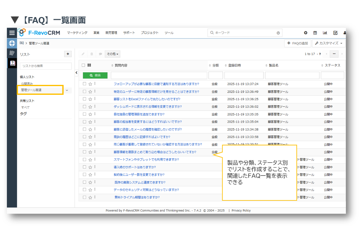
Task: Click the user profile icon top right
Action: click(344, 33)
